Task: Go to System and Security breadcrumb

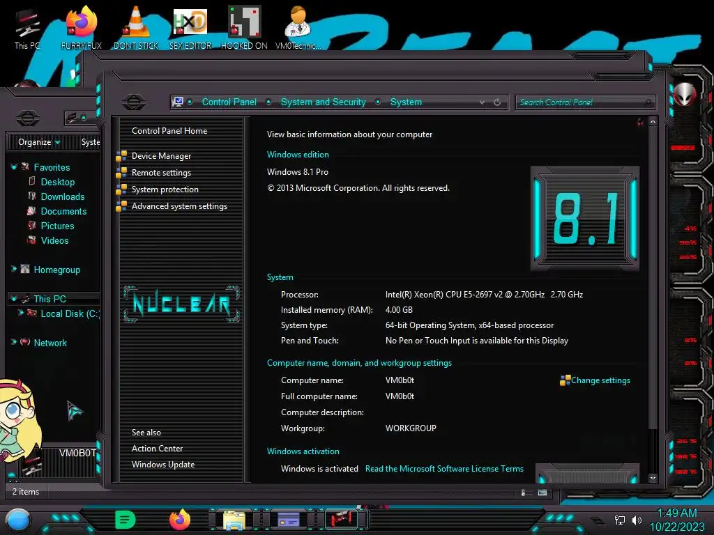Action: 324,102
